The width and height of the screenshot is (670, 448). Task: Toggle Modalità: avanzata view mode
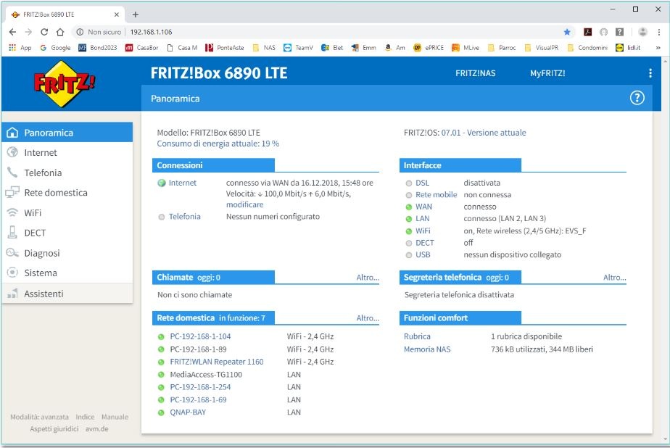point(40,417)
